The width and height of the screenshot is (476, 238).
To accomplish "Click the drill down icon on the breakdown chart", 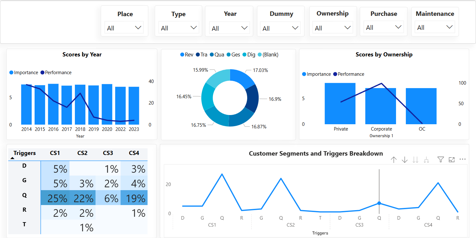I will click(x=405, y=159).
